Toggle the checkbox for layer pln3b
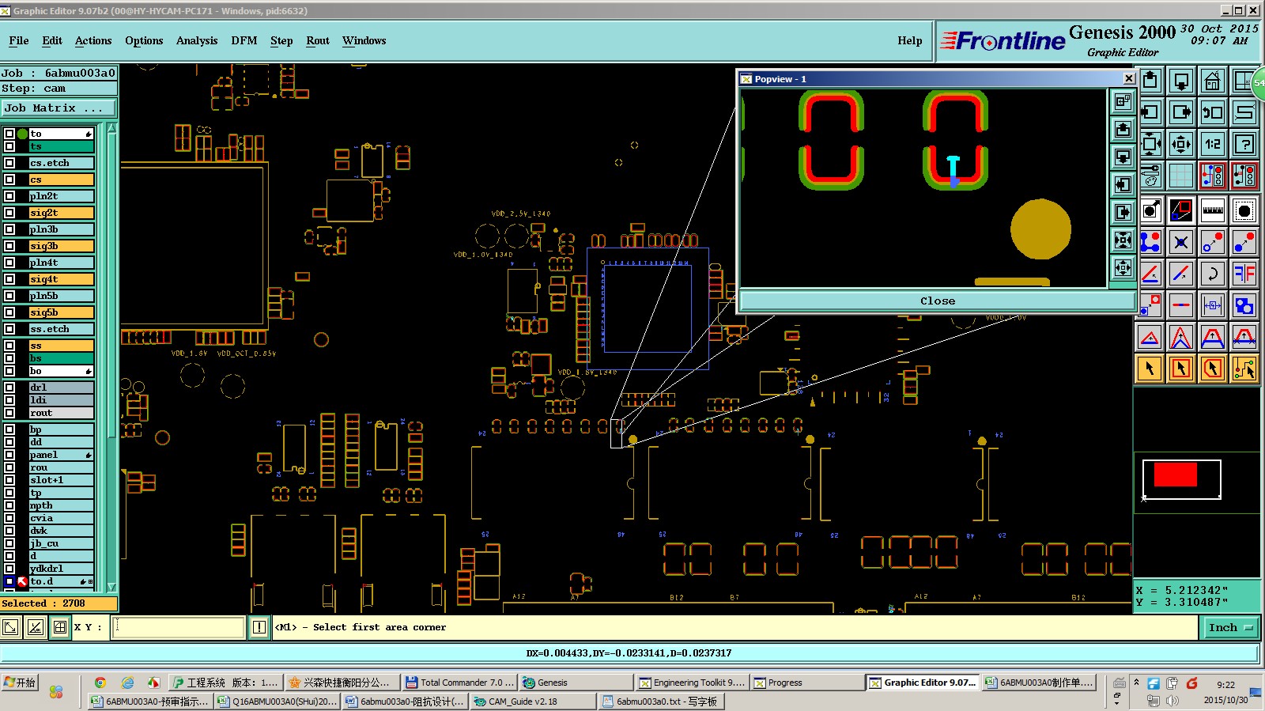The image size is (1265, 711). click(9, 229)
